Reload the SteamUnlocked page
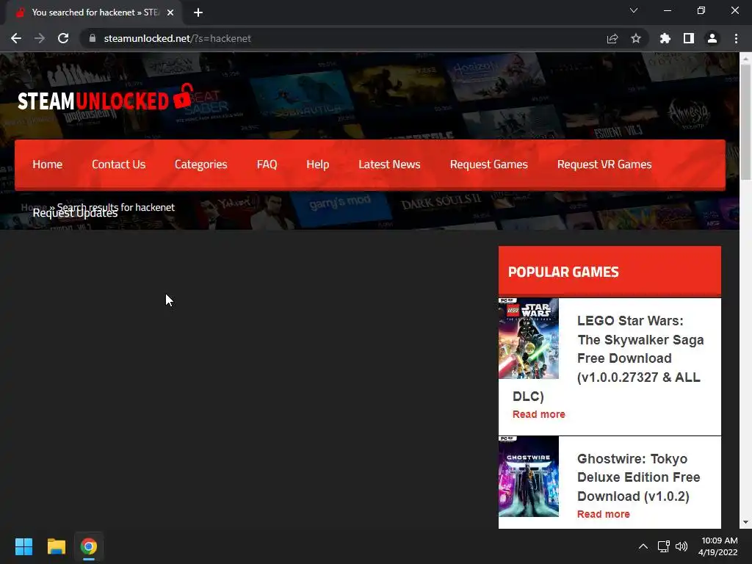This screenshot has width=752, height=564. (63, 38)
